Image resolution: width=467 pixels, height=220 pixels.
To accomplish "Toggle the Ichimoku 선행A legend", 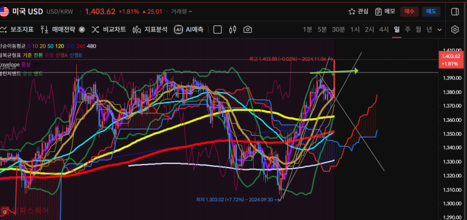I will 62,55.
